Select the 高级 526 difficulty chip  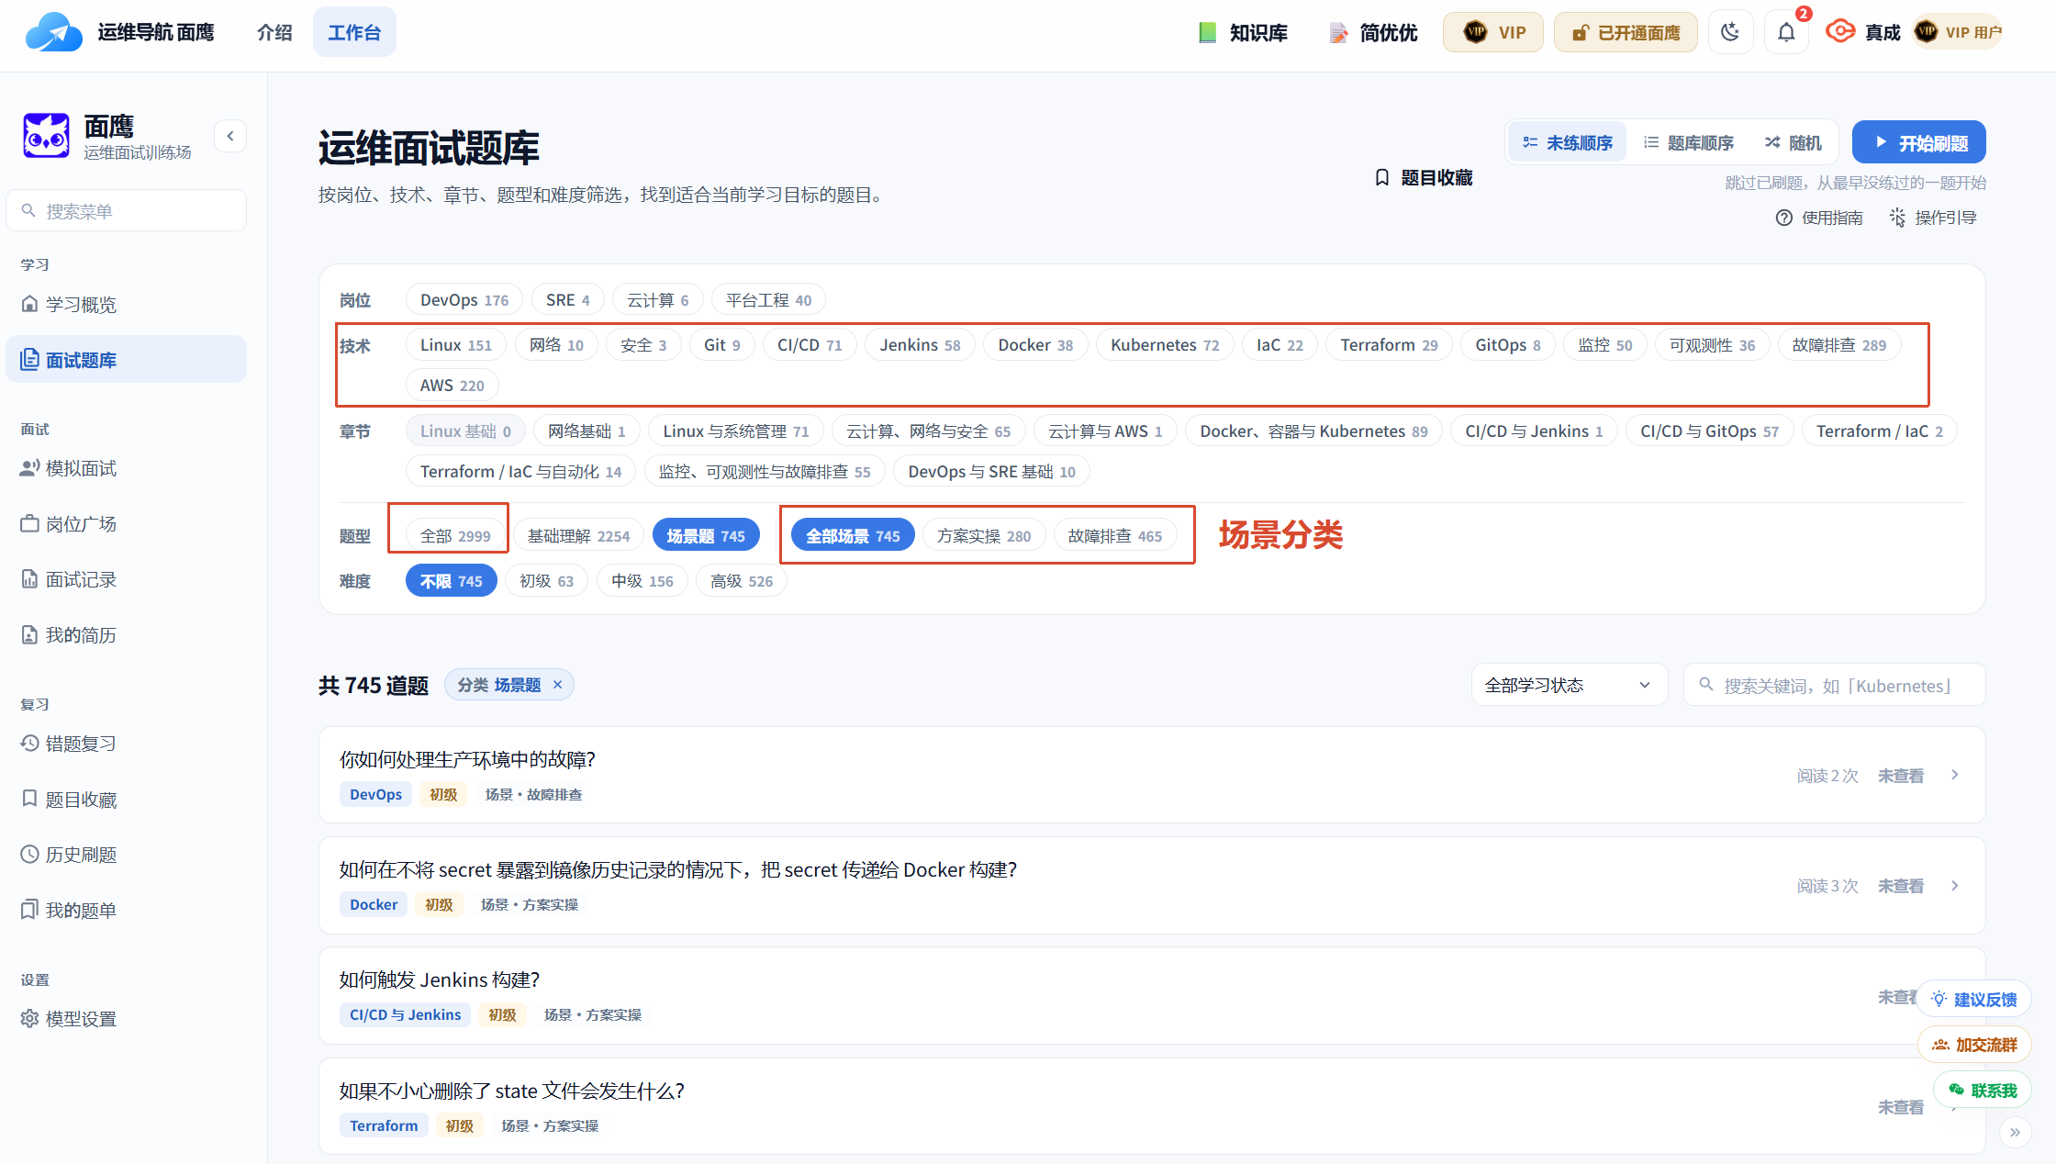[x=742, y=581]
